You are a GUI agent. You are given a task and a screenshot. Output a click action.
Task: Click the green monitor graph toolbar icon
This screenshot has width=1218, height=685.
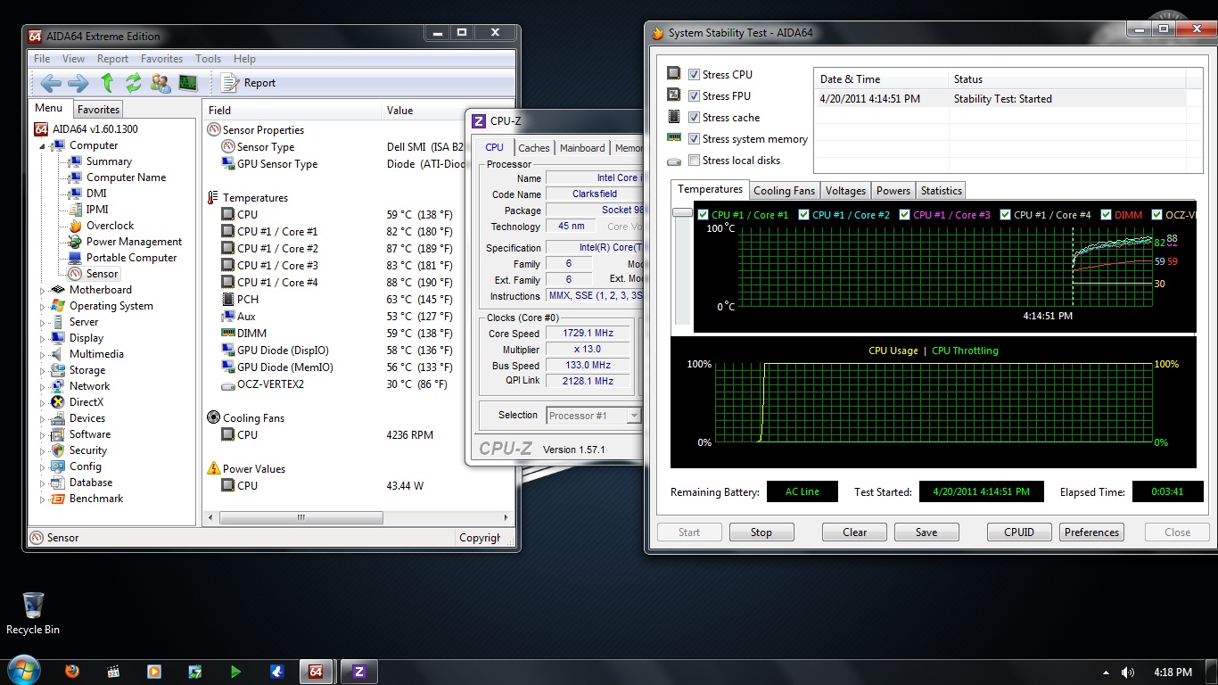[x=187, y=83]
